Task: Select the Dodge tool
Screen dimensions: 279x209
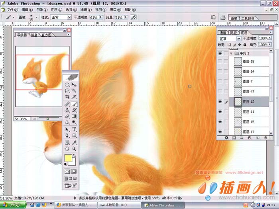Action: pos(74,122)
